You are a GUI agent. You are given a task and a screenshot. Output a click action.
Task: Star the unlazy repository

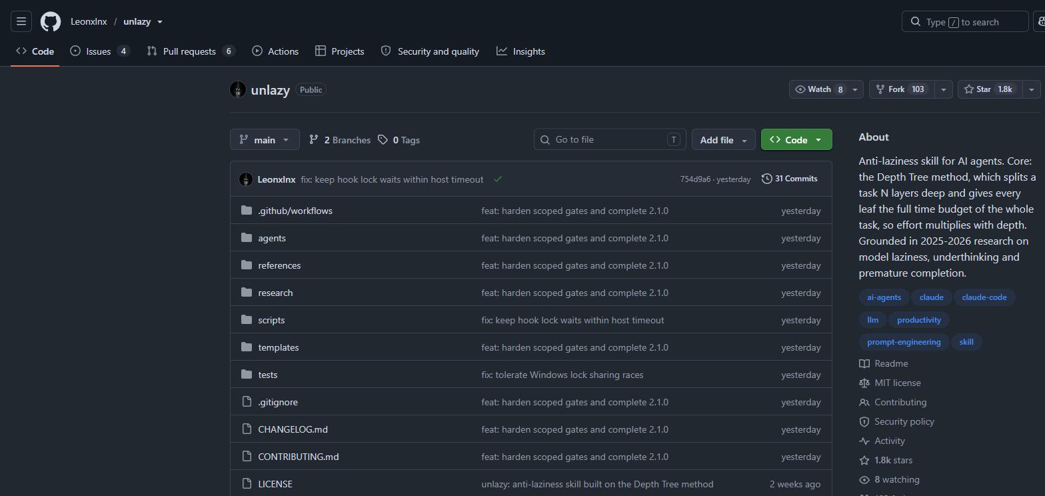[990, 89]
